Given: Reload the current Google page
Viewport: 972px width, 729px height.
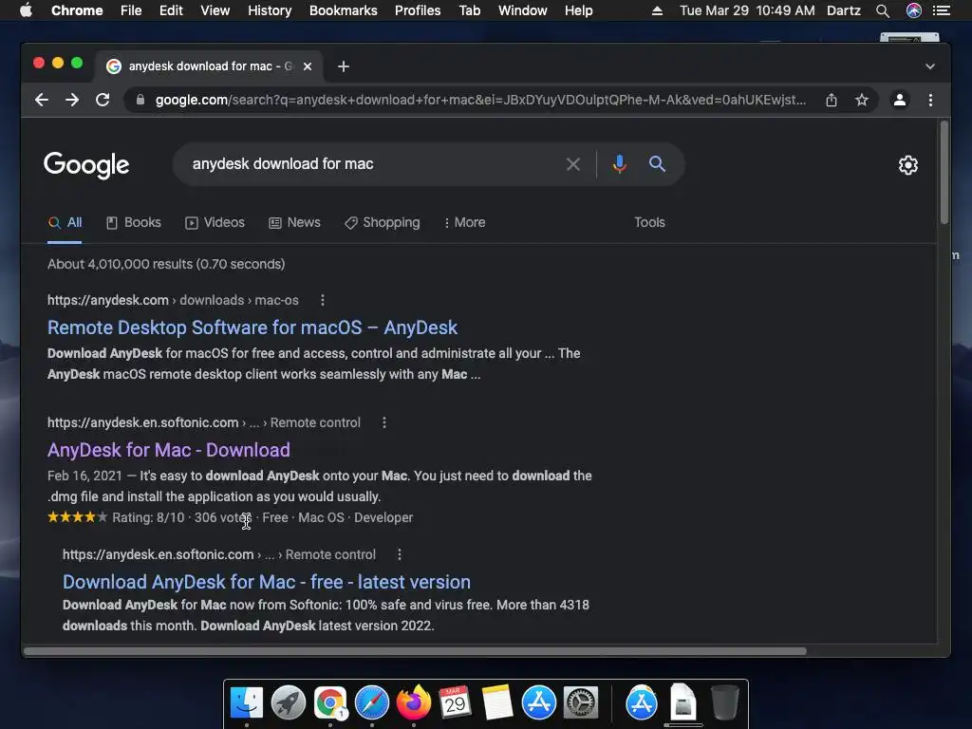Looking at the screenshot, I should click(x=103, y=100).
